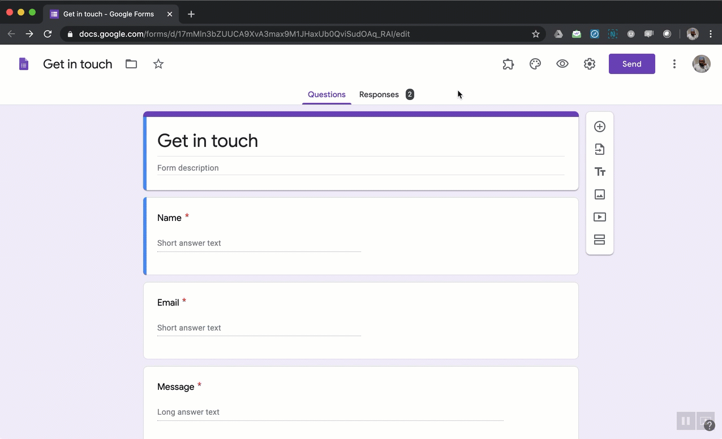Viewport: 722px width, 439px height.
Task: Open the Google account avatar menu
Action: tap(702, 64)
